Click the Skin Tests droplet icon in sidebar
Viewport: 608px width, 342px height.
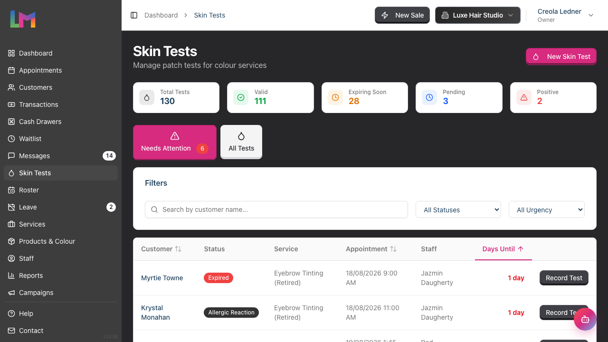(x=11, y=173)
